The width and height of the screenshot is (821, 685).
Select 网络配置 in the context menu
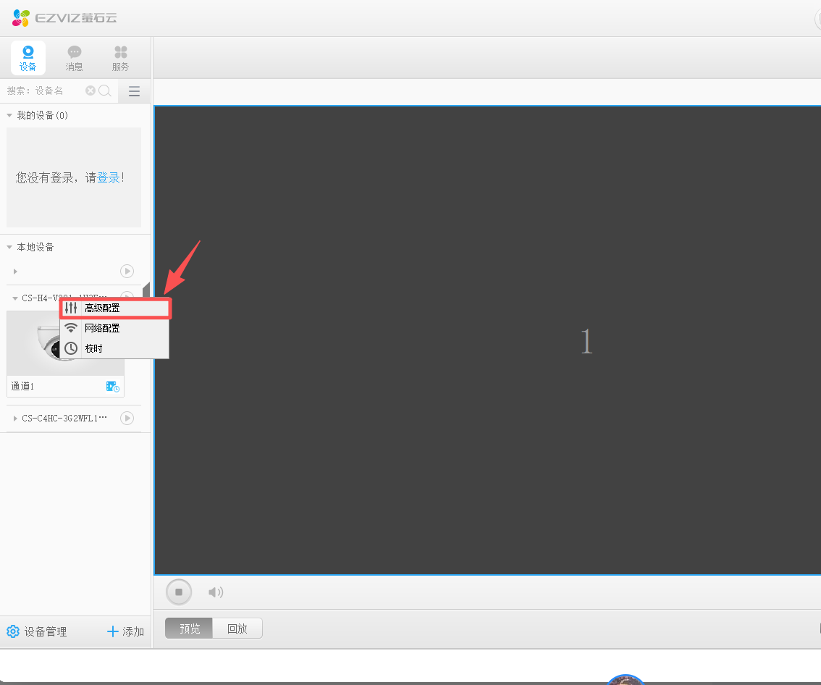tap(102, 328)
